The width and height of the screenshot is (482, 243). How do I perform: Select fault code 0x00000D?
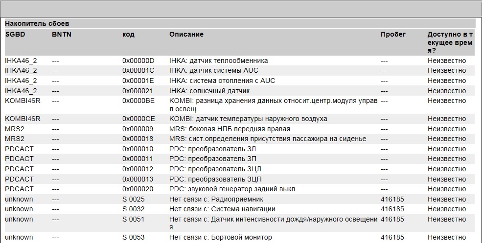point(138,61)
